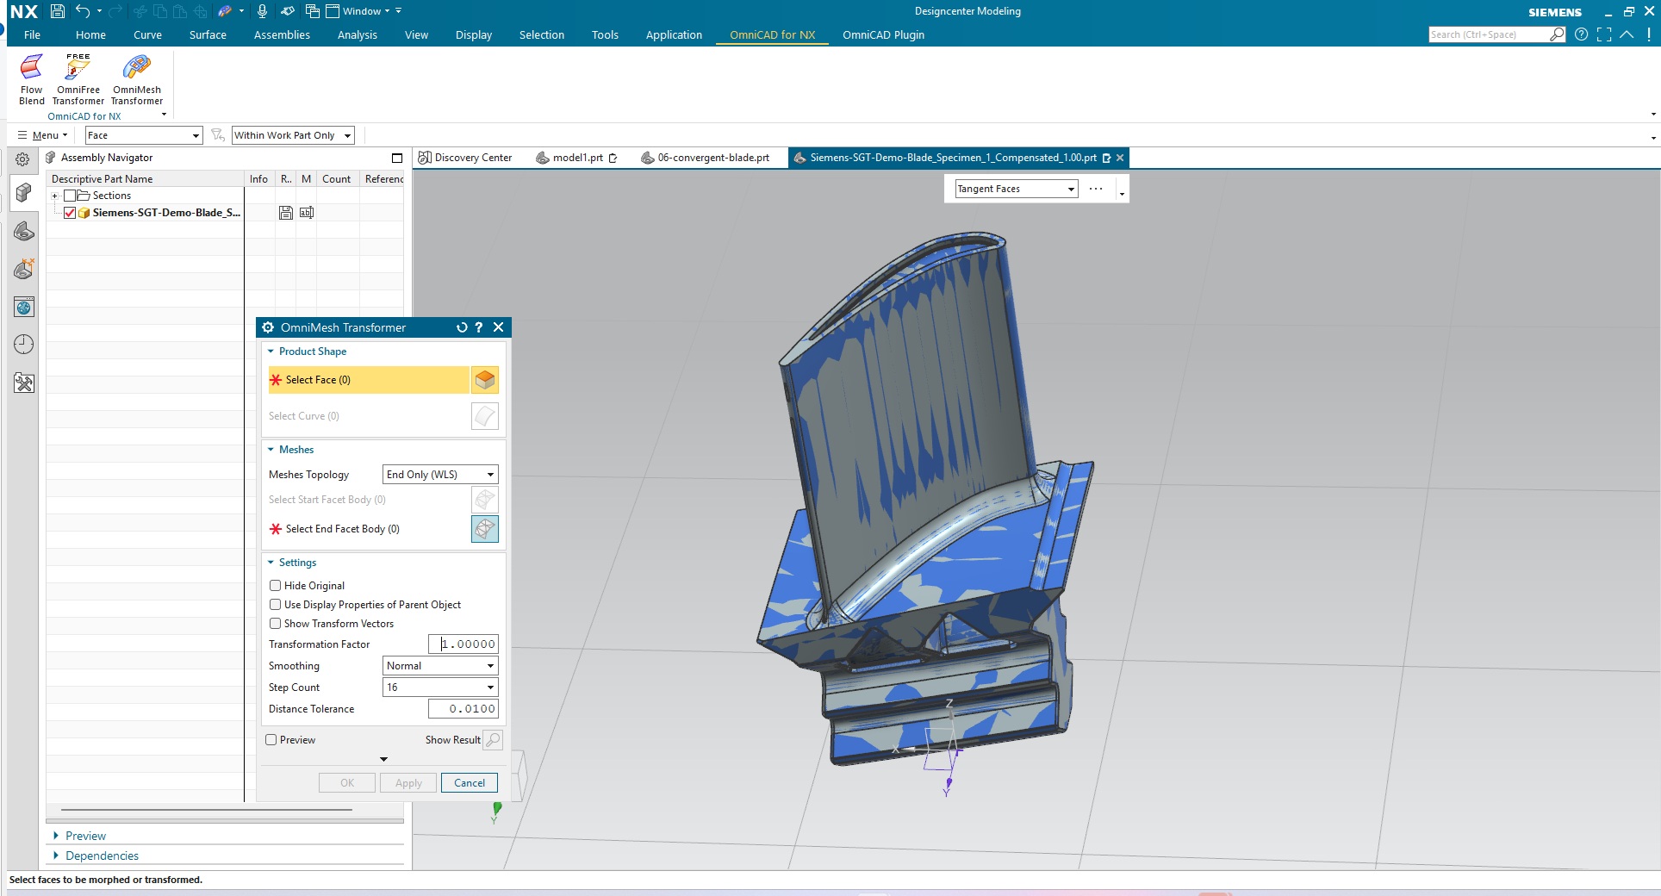Expand the Dependencies section
The height and width of the screenshot is (896, 1661).
point(102,856)
